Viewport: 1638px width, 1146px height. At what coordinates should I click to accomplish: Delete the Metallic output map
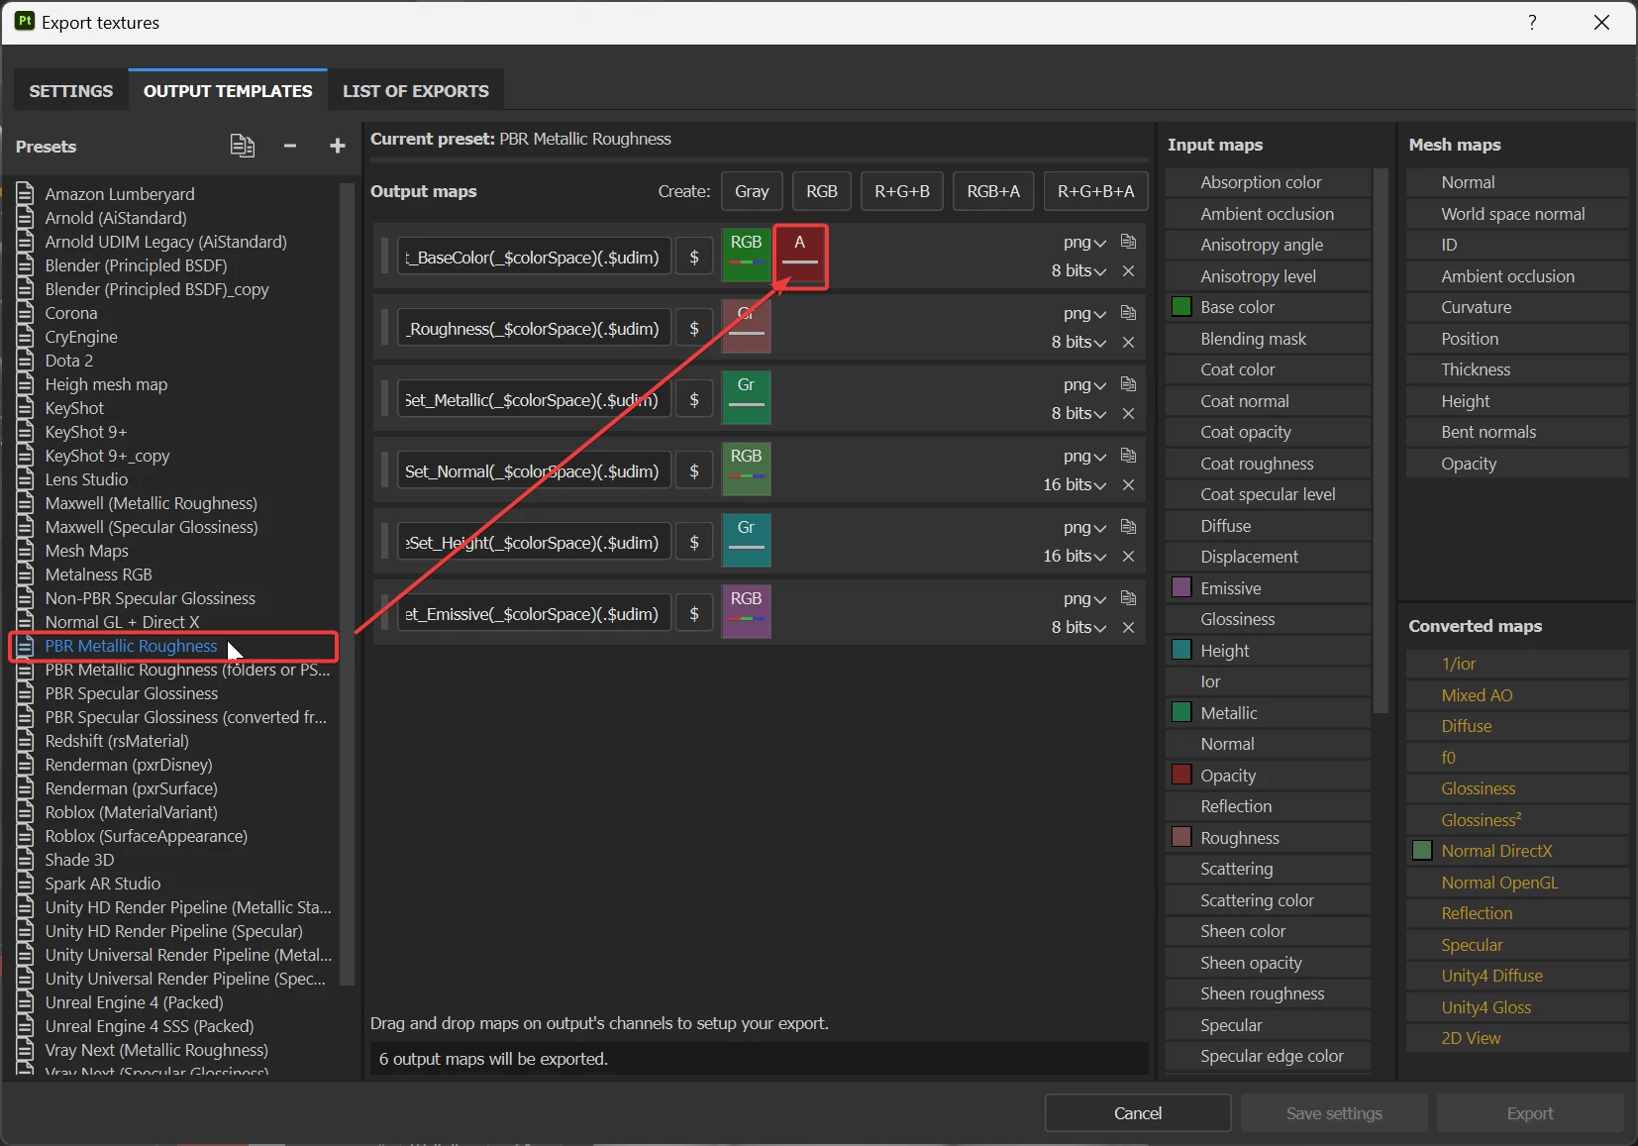[1128, 413]
